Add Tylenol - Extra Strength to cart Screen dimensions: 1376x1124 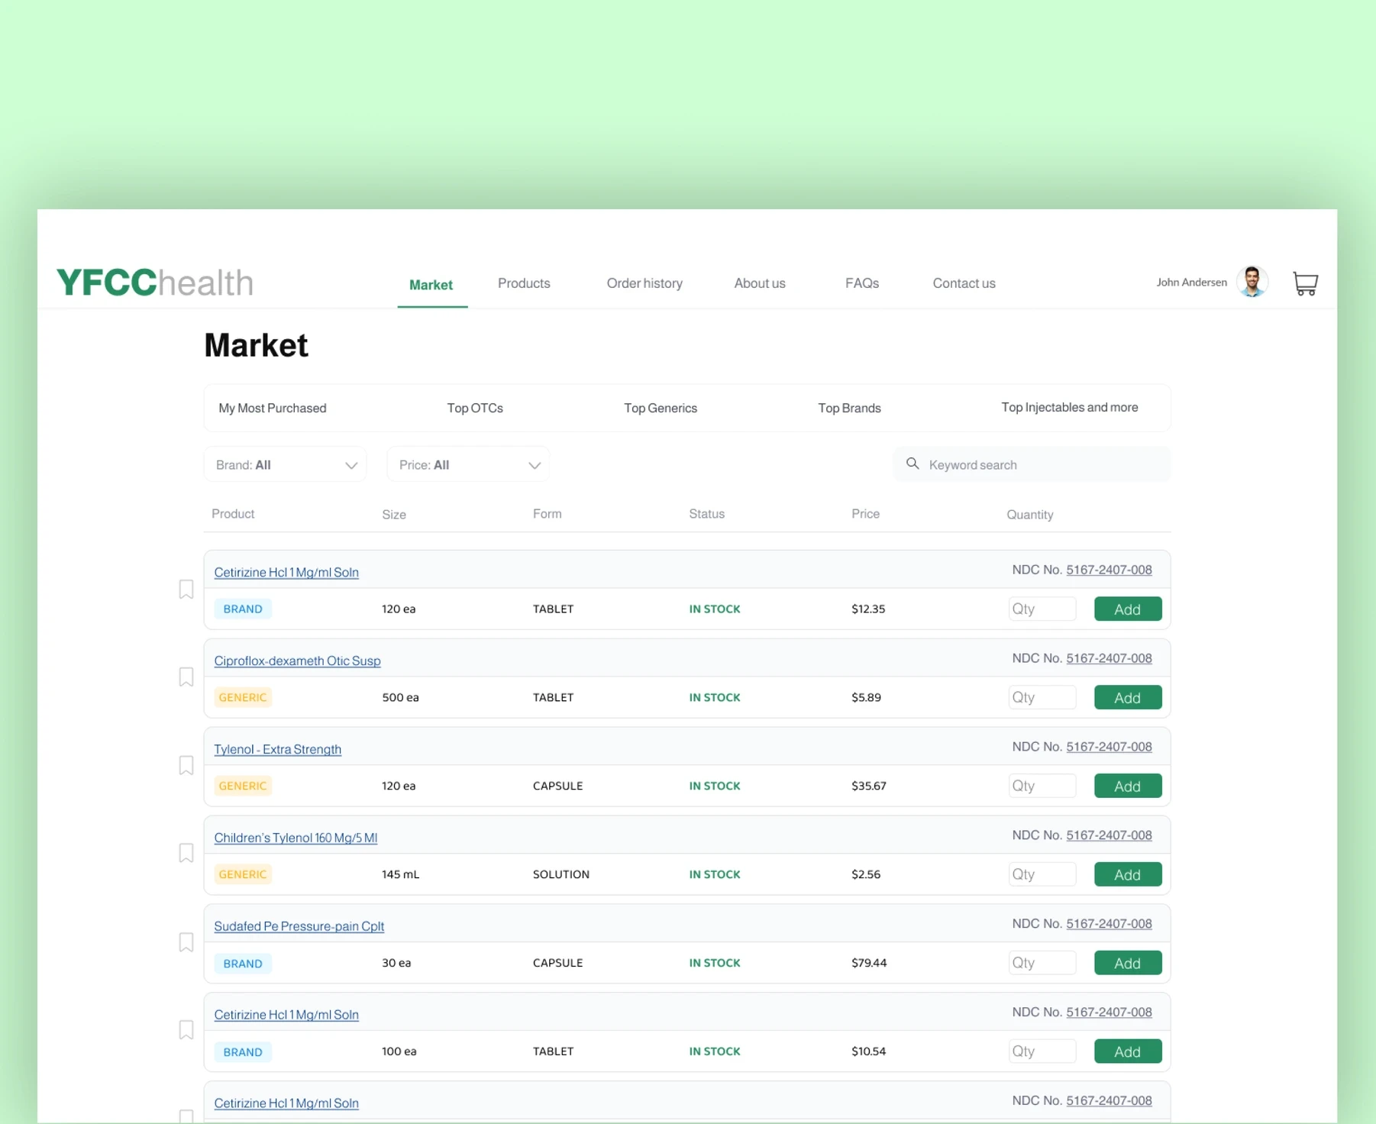click(1128, 786)
